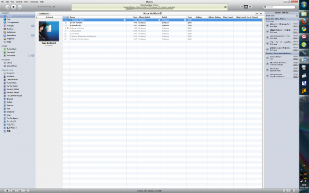Add new playlist with plus button

point(7,190)
